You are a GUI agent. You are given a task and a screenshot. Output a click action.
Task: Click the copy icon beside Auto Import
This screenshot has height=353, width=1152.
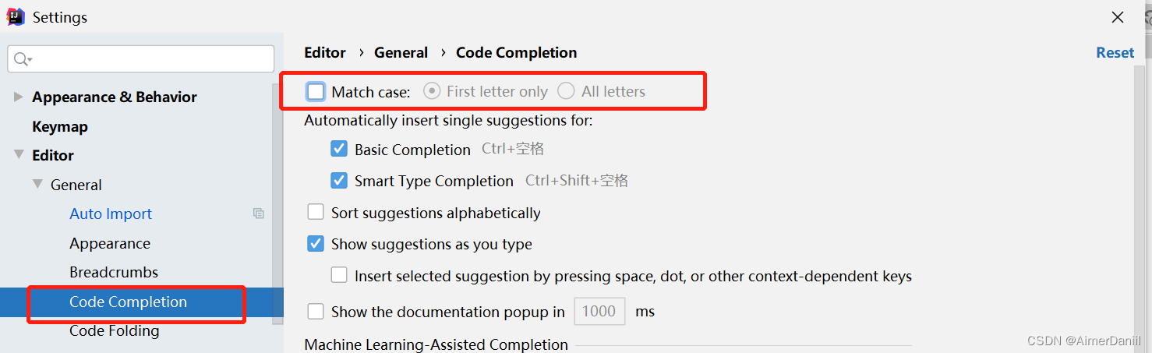[x=259, y=214]
